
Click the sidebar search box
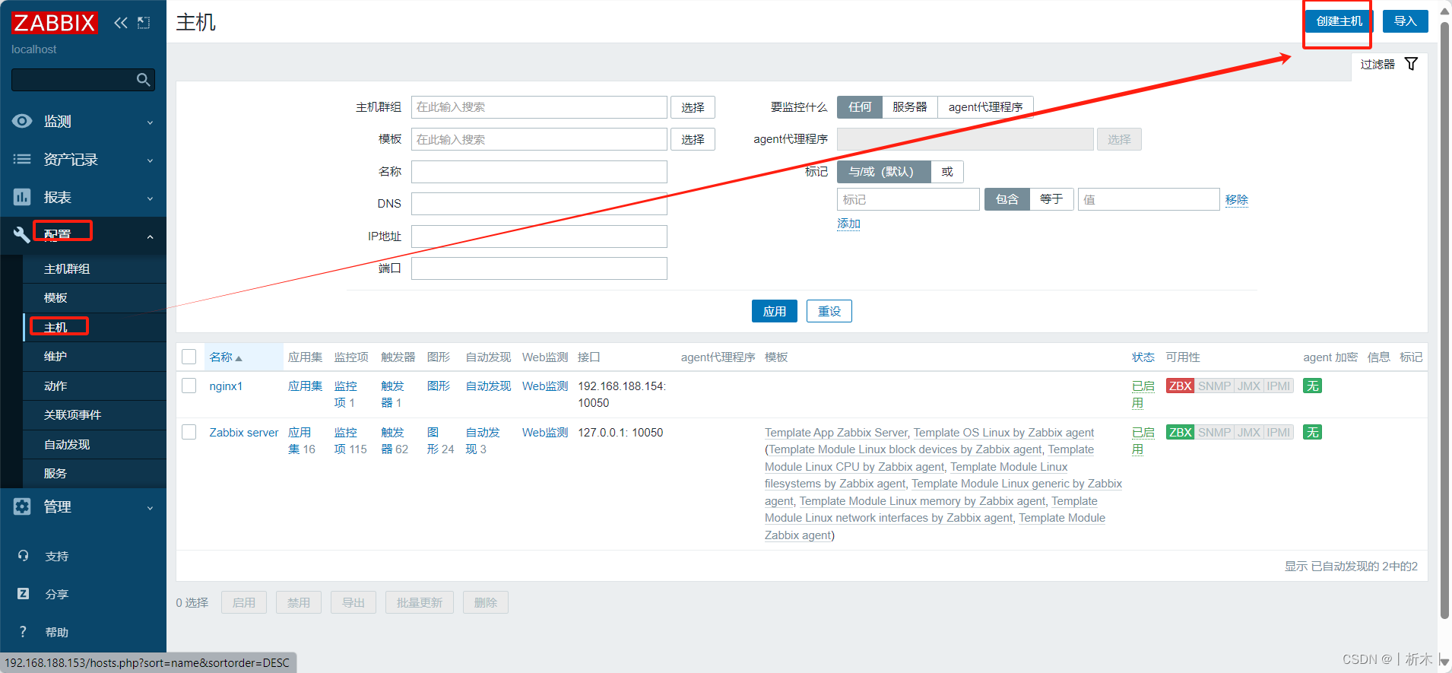83,80
